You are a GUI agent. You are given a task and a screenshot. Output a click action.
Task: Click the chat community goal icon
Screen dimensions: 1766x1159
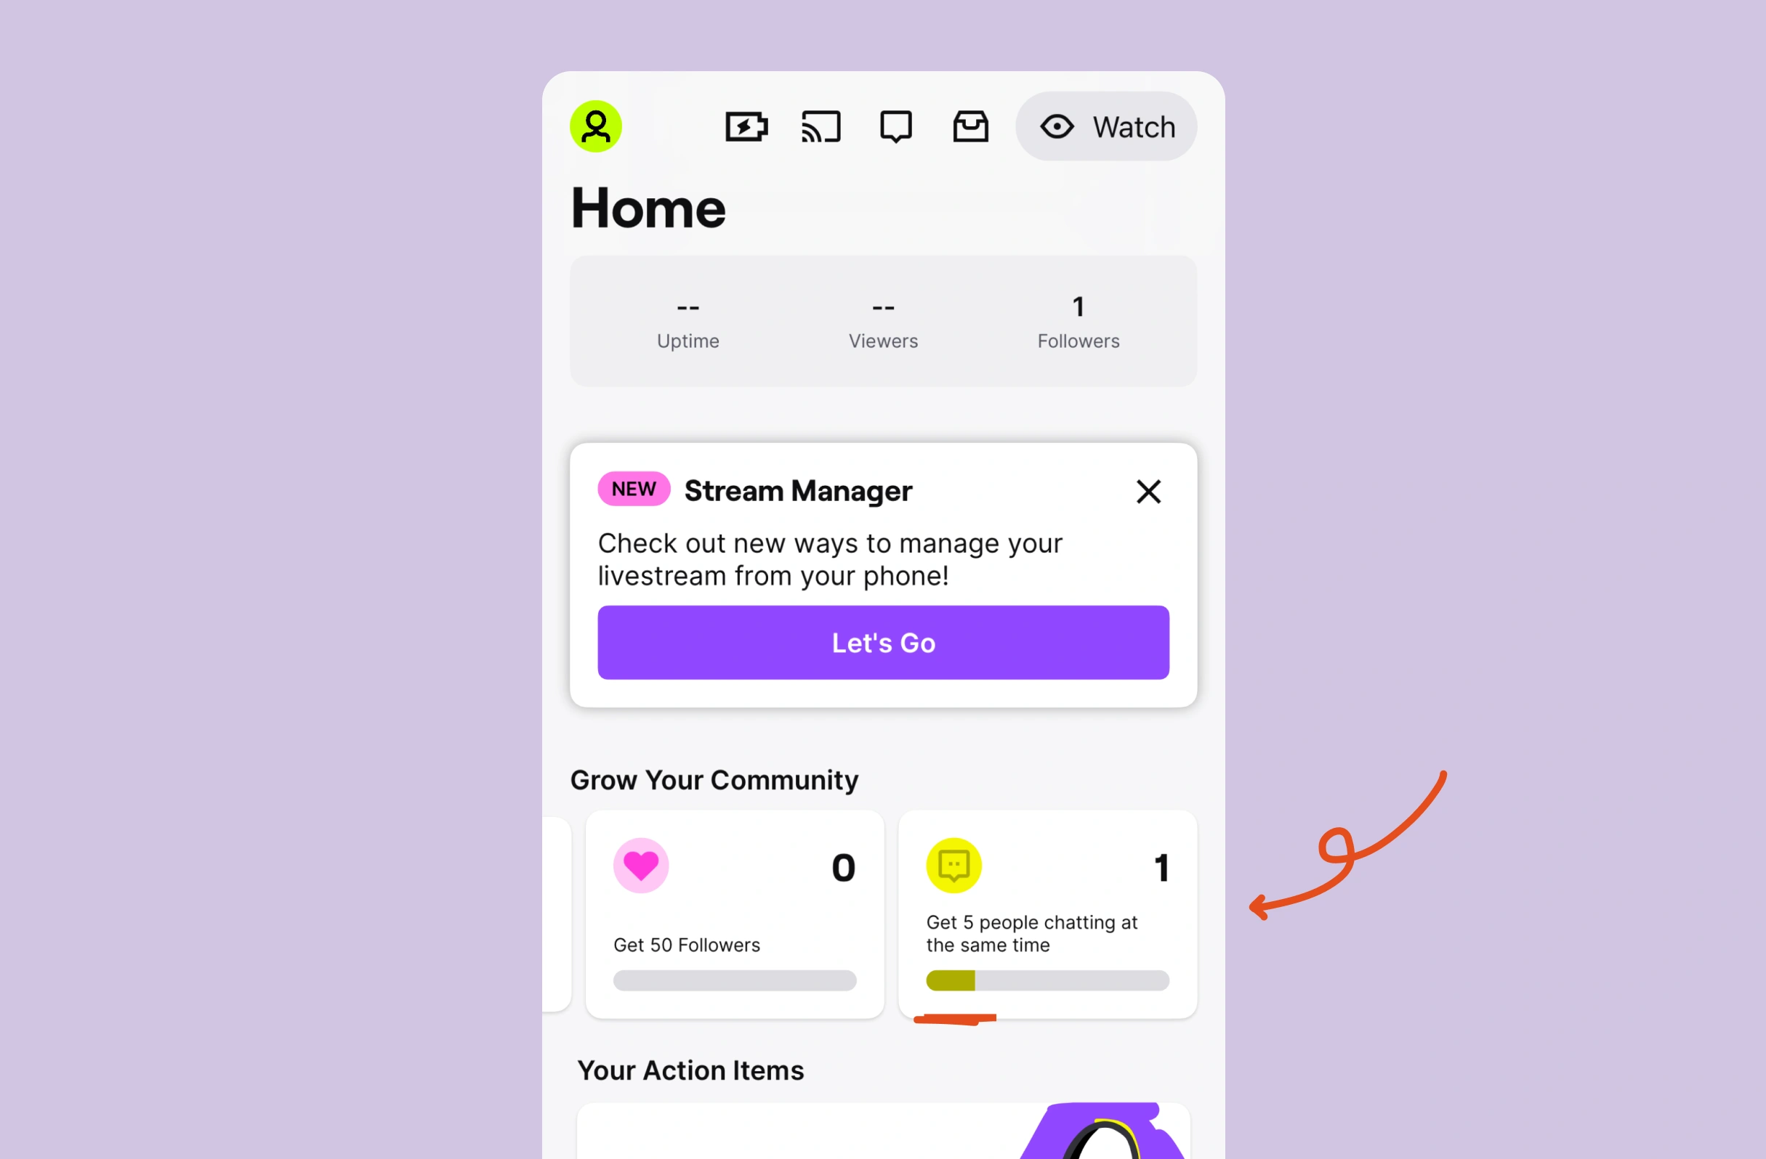tap(954, 866)
